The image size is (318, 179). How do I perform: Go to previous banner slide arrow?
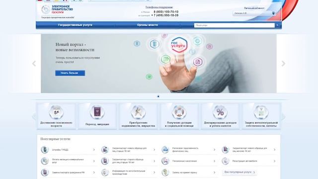pyautogui.click(x=34, y=64)
